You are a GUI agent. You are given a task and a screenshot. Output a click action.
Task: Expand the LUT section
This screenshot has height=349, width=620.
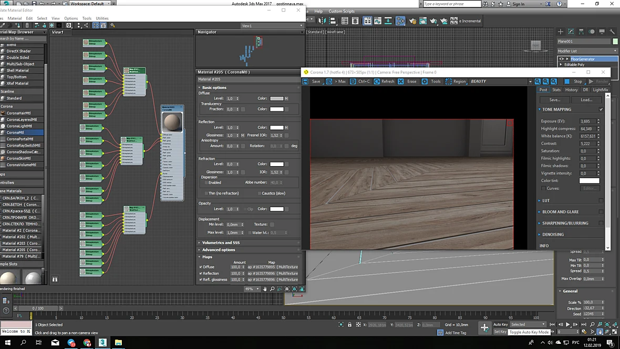(x=539, y=201)
